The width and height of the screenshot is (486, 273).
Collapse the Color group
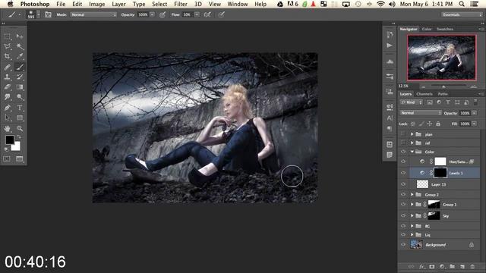pyautogui.click(x=412, y=152)
